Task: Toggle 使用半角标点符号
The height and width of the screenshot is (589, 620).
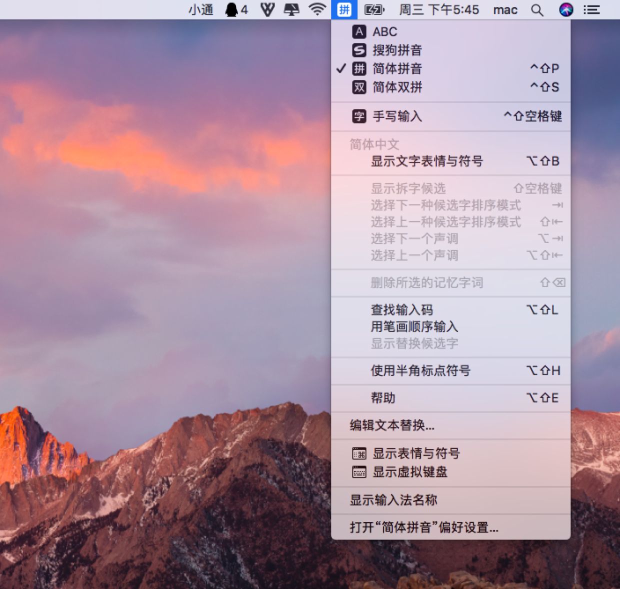Action: 450,370
